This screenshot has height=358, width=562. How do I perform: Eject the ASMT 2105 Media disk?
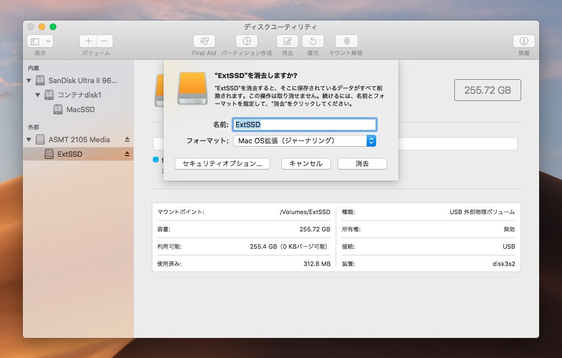pos(127,139)
